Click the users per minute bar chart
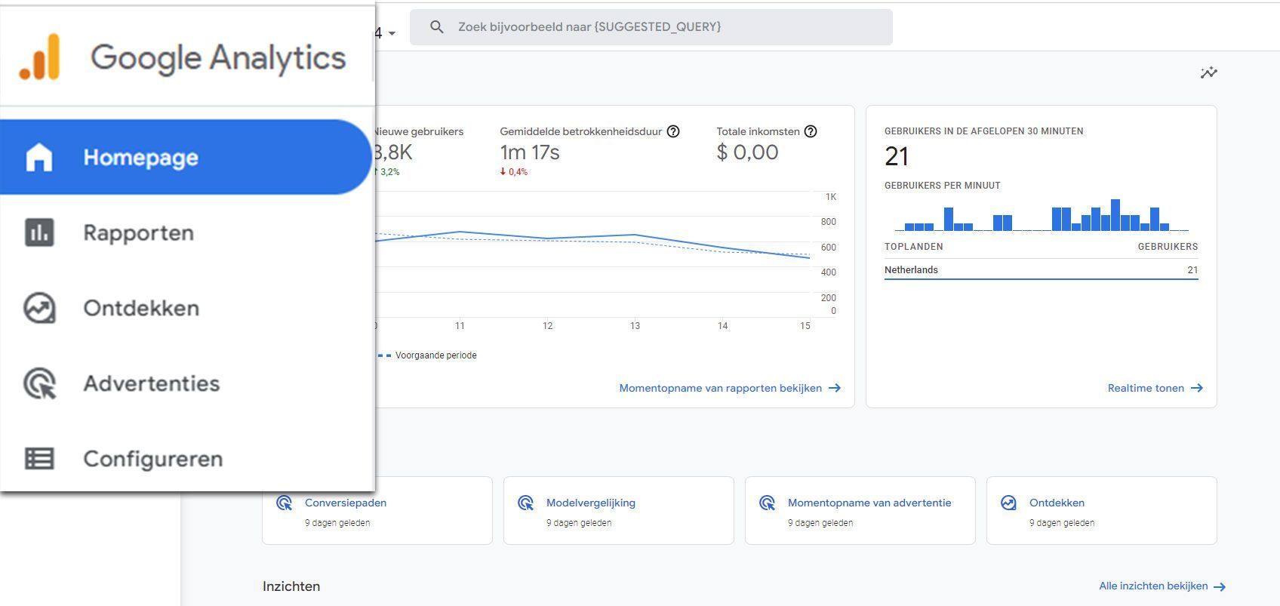This screenshot has height=606, width=1280. [1041, 214]
